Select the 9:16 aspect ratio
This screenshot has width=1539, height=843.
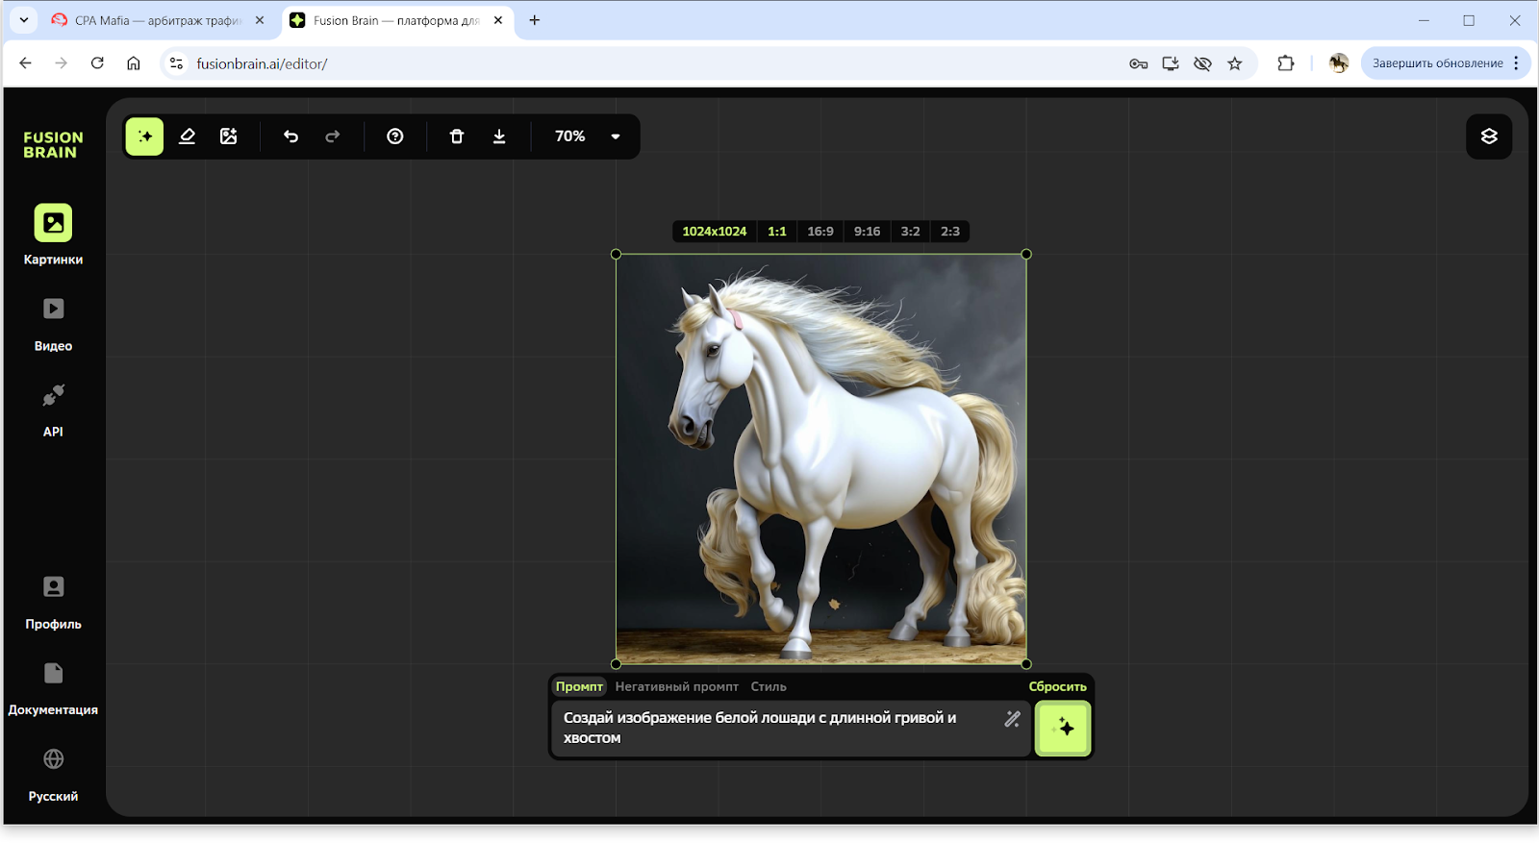[867, 232]
